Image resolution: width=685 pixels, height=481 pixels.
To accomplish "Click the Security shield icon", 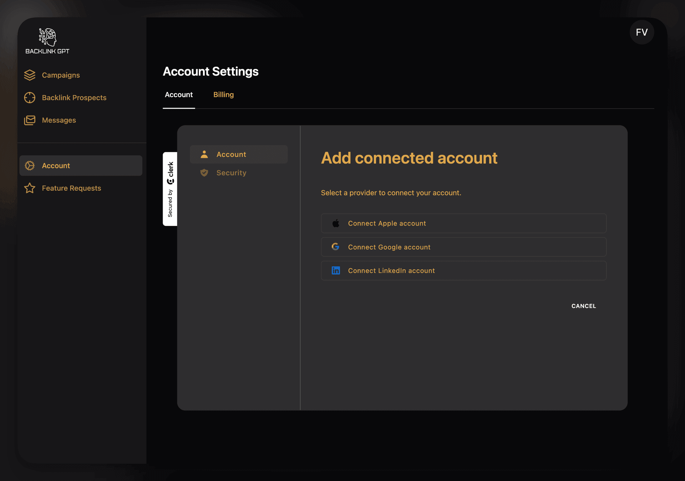I will point(204,173).
